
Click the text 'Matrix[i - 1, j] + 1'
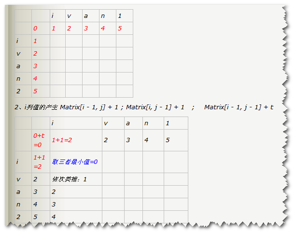click(x=89, y=107)
